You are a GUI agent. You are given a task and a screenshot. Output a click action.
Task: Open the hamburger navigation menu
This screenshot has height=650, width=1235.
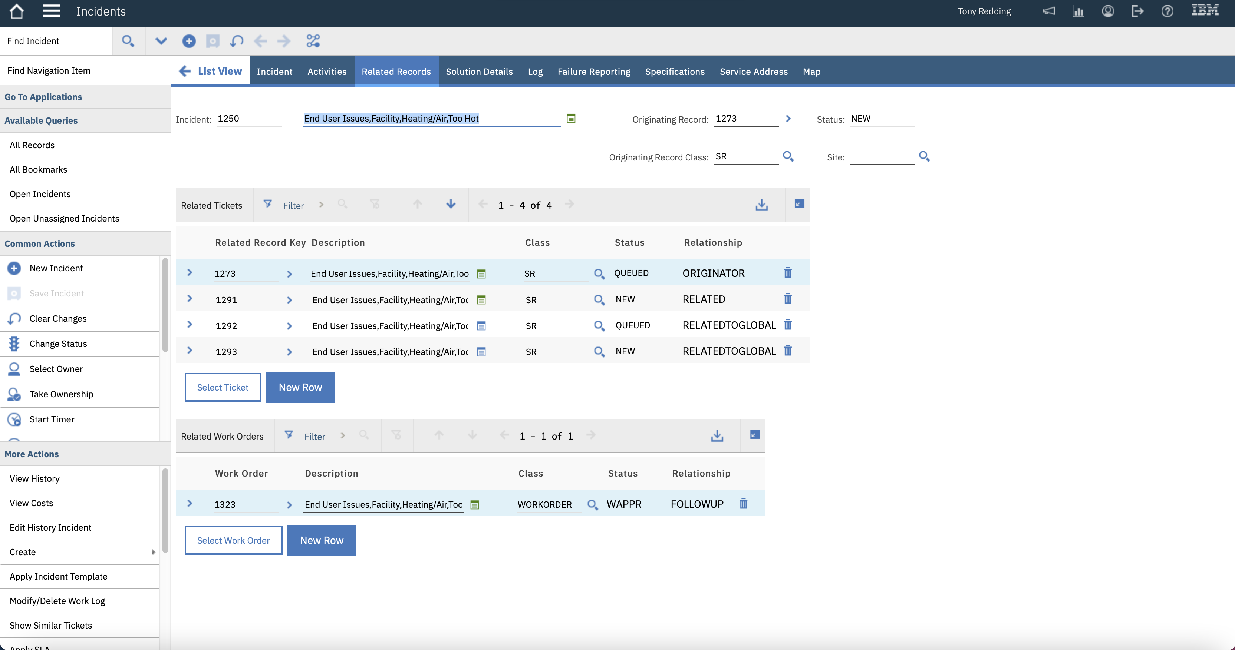click(51, 11)
